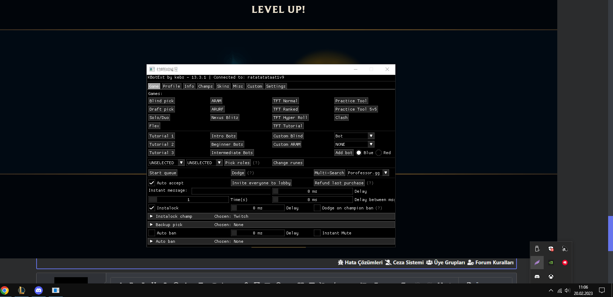Switch to the Profile tab
Image resolution: width=613 pixels, height=297 pixels.
tap(171, 86)
